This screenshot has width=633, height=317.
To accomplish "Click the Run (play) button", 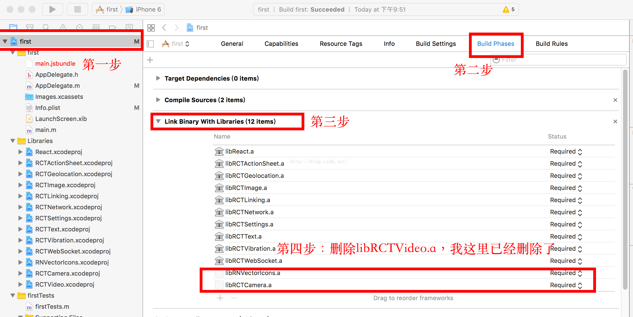I will (52, 9).
